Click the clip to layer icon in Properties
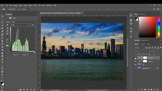Viewport: 162px width, 91px height. [x=20, y=90]
